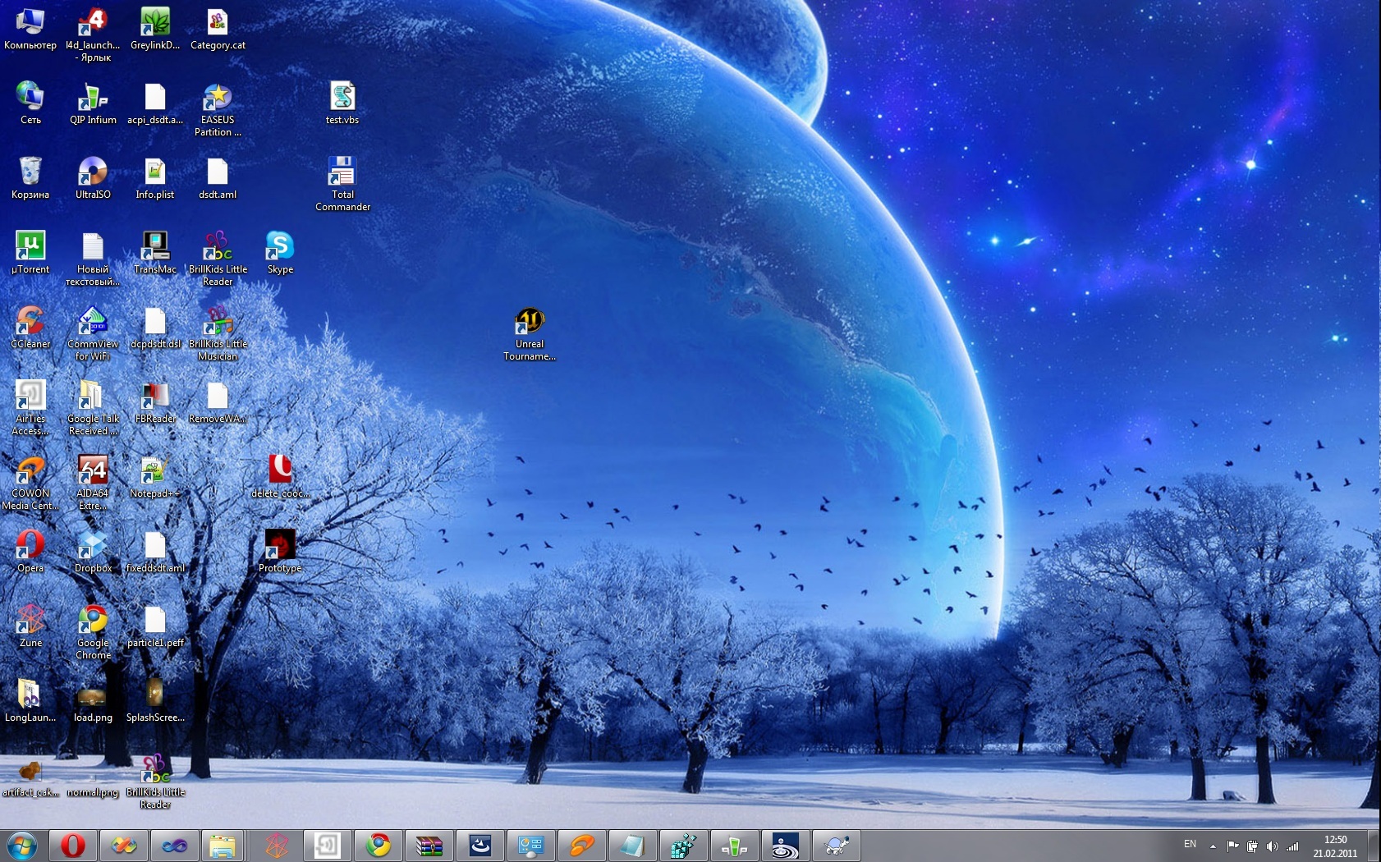The height and width of the screenshot is (862, 1381).
Task: Open WinRAR from the taskbar
Action: (429, 845)
